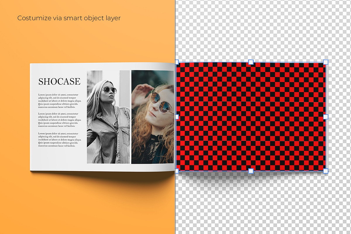The image size is (351, 234).
Task: Click the bottom-right corner transform handle
Action: click(326, 171)
